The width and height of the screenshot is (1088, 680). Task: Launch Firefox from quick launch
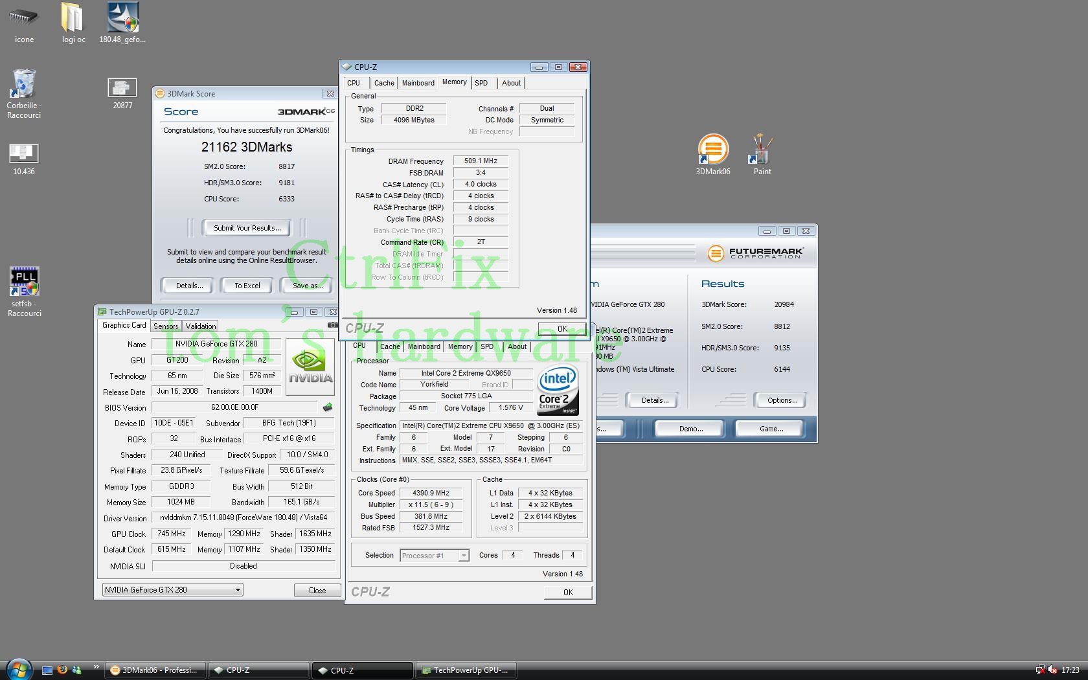[62, 670]
